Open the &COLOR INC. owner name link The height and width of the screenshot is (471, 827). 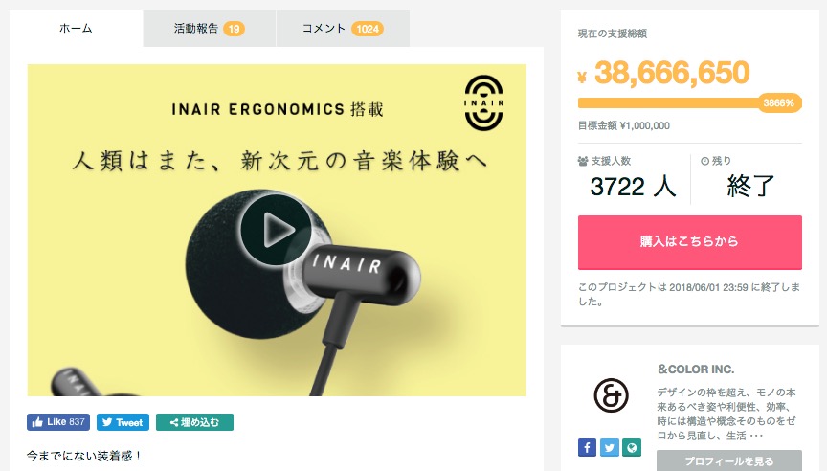click(696, 370)
